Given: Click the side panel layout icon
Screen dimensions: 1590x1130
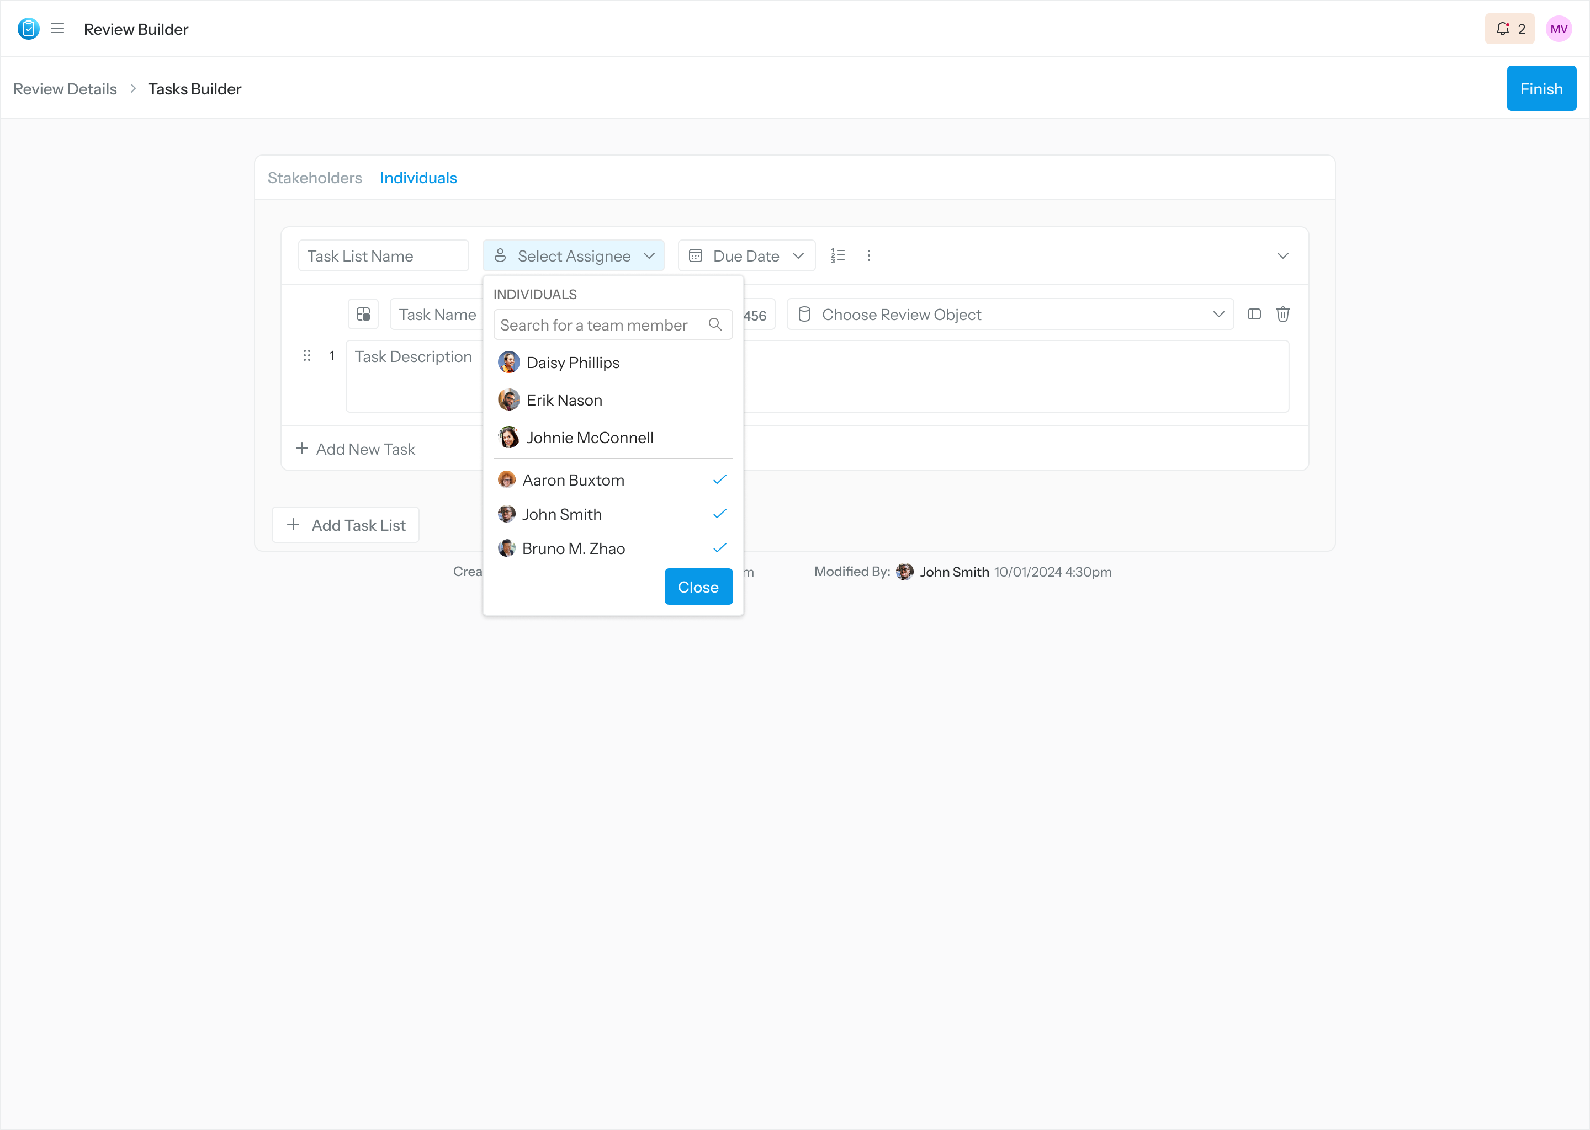Looking at the screenshot, I should point(1253,314).
